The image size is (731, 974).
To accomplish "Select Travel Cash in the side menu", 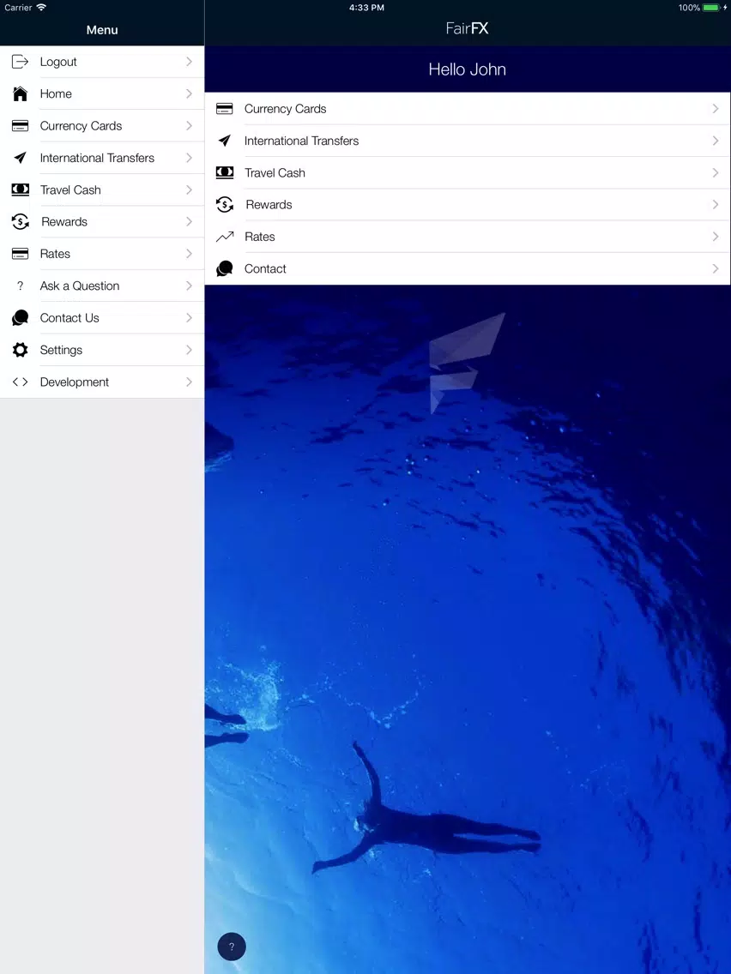I will [x=102, y=189].
